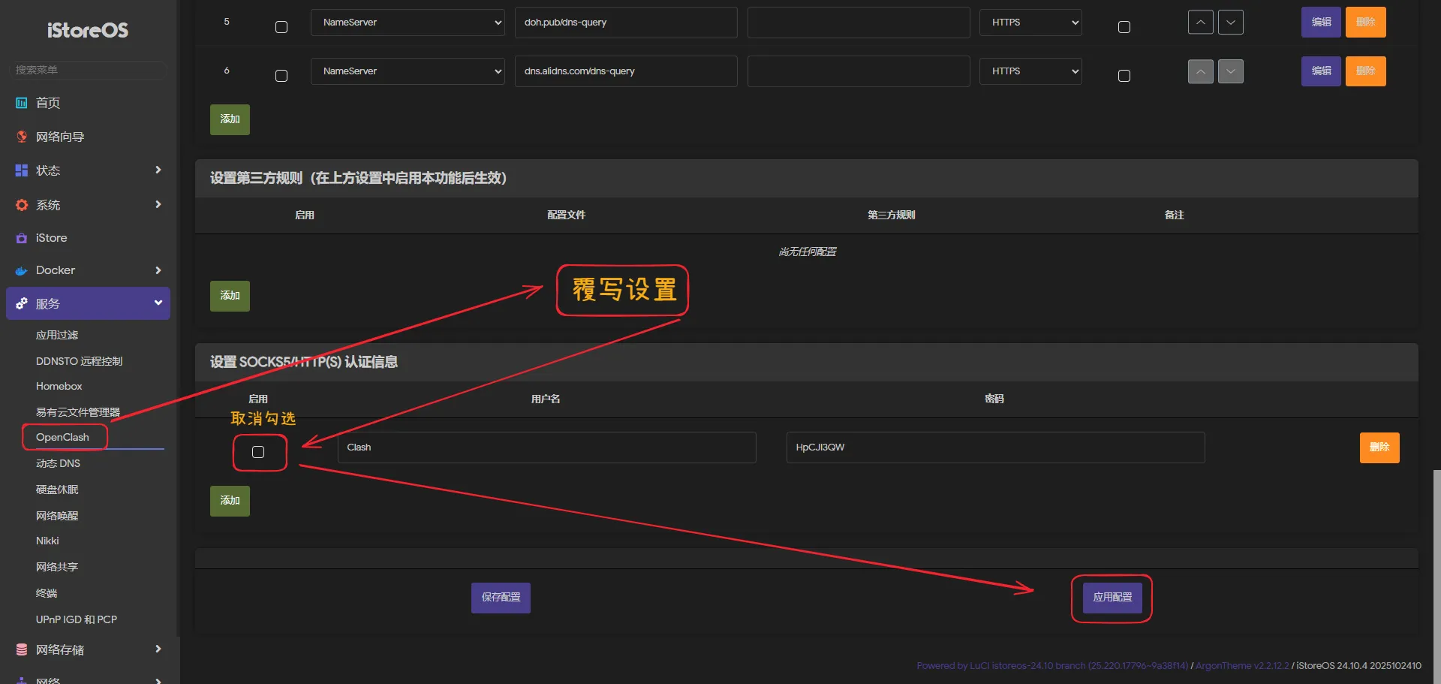Move row 5 up with arrow button
Image resolution: width=1441 pixels, height=684 pixels.
1200,23
